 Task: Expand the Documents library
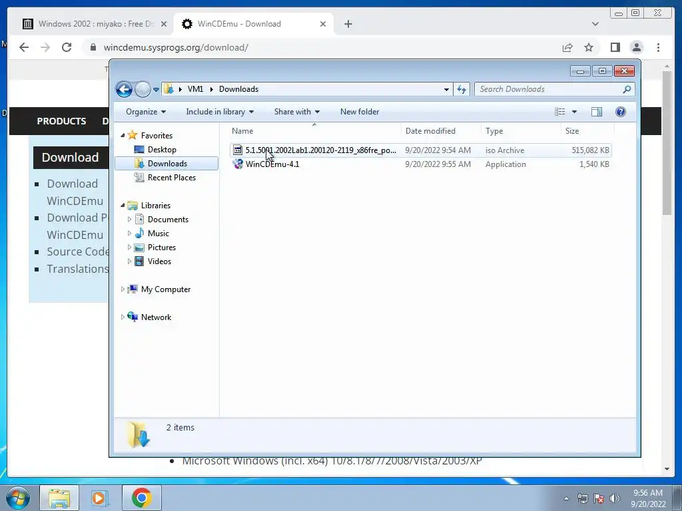129,220
